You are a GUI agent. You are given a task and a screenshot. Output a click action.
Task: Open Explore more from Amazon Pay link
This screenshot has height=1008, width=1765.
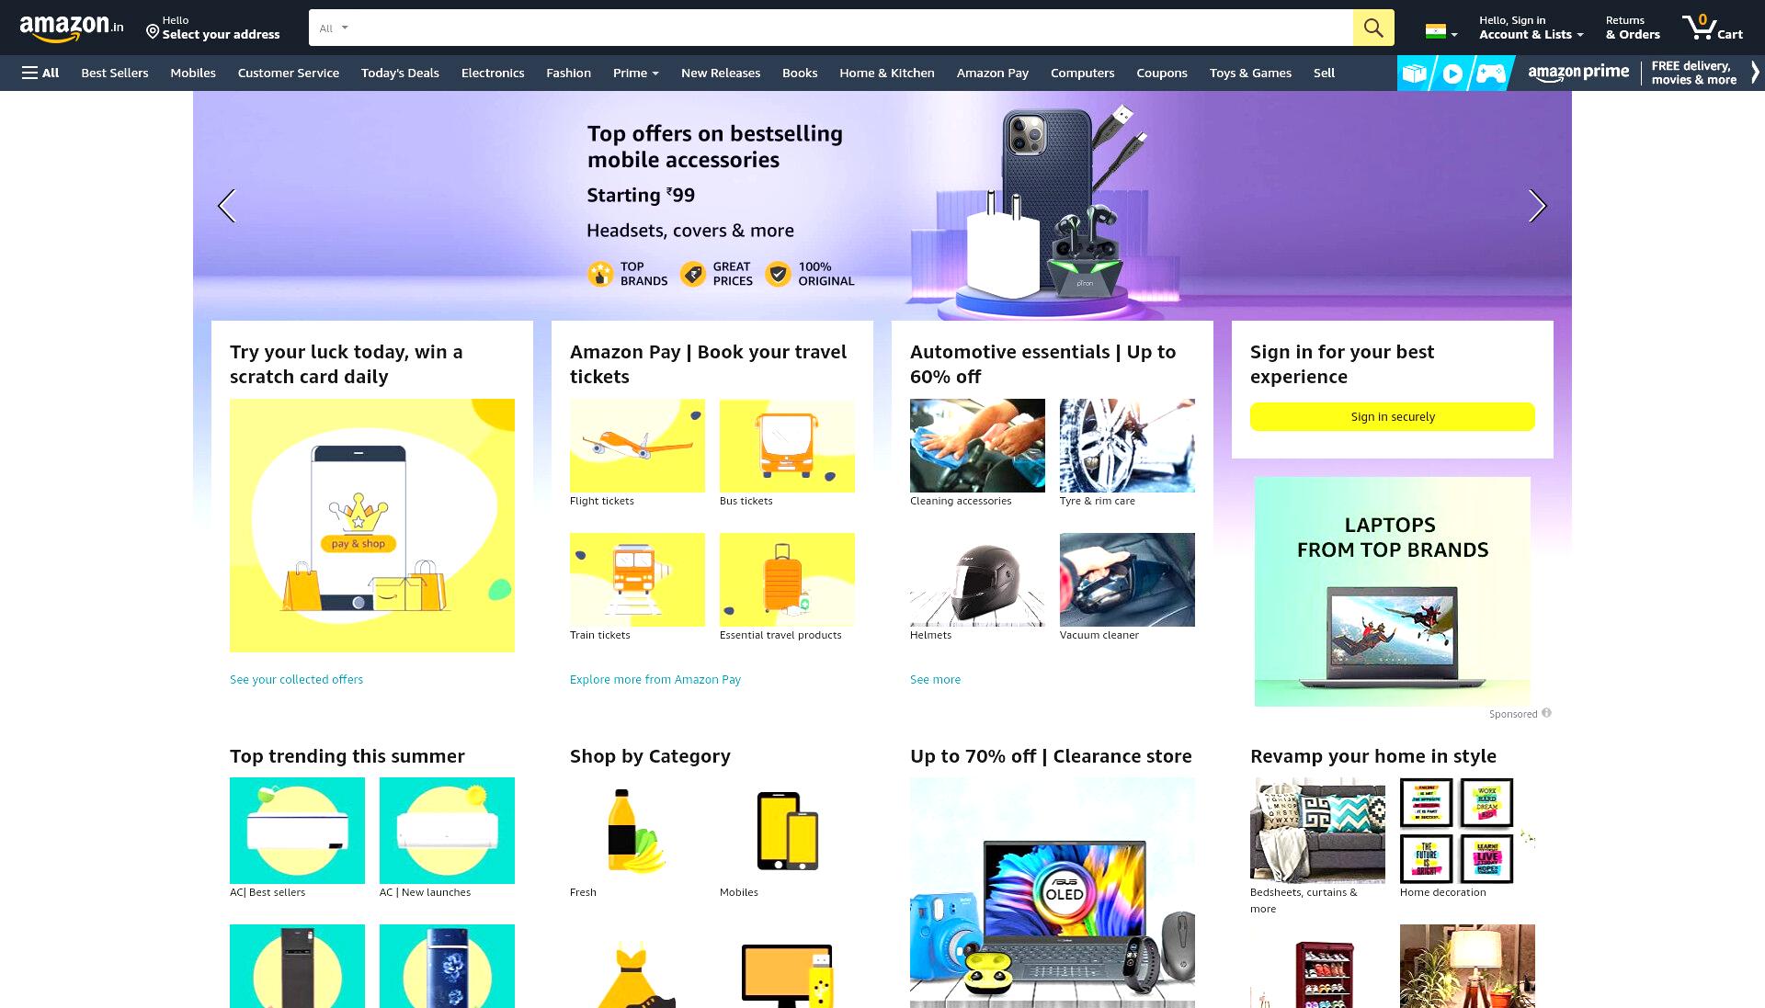point(655,679)
